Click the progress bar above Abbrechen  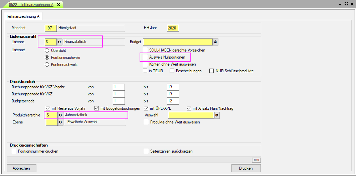(129, 160)
